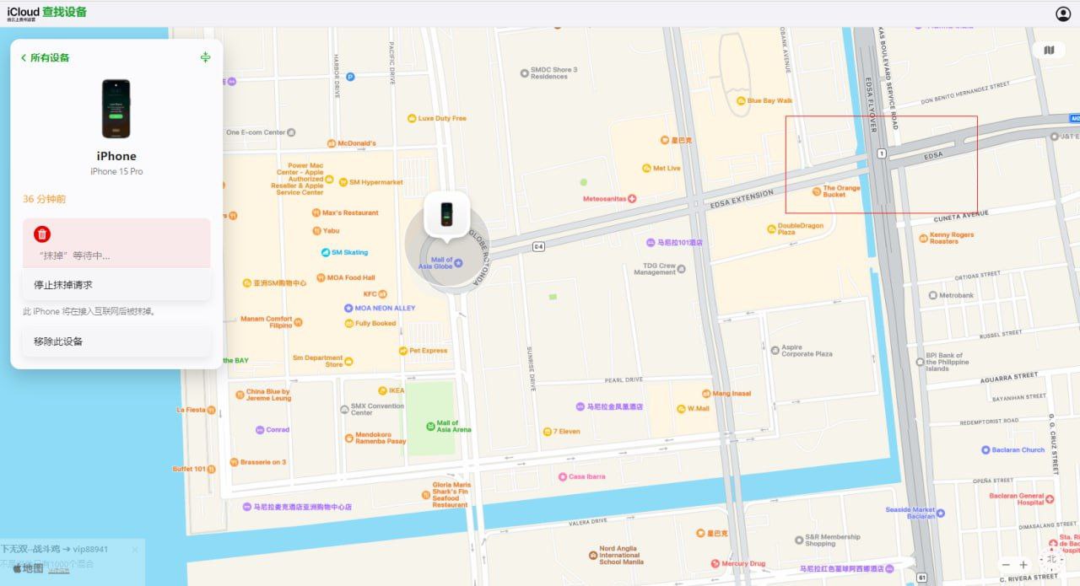The height and width of the screenshot is (586, 1080).
Task: Click 移除此设备 button
Action: point(116,341)
